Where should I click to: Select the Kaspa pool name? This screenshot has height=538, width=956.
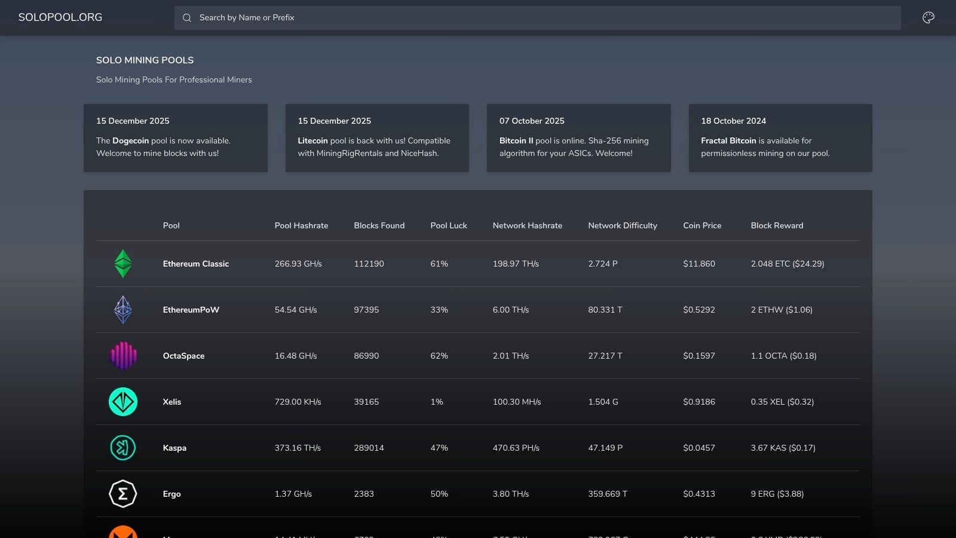coord(174,448)
